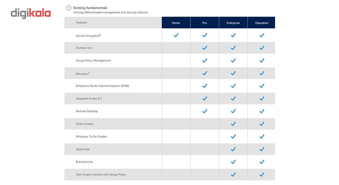Click the Education column header
This screenshot has width=339, height=185.
(x=261, y=23)
